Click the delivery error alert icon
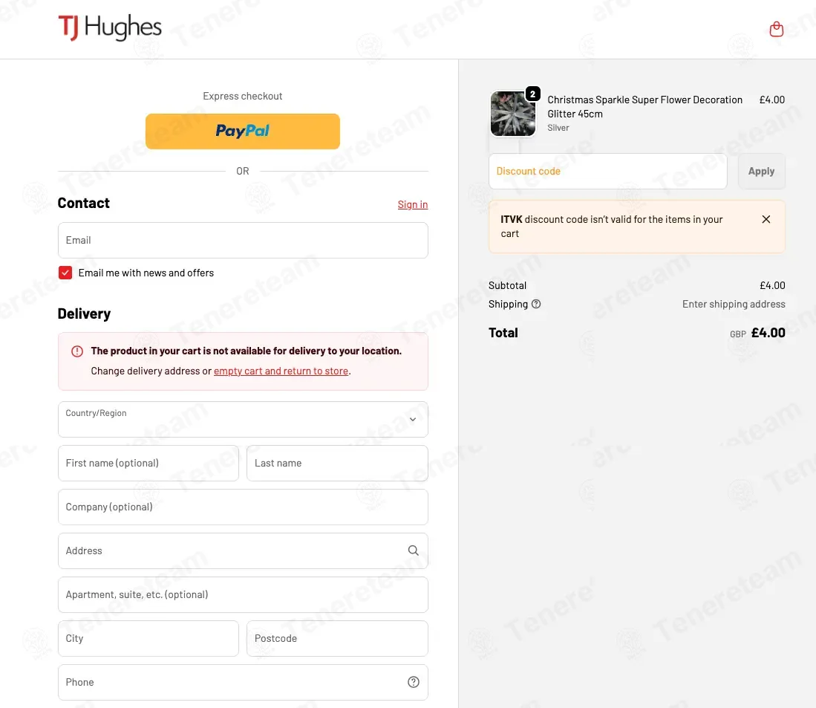This screenshot has height=708, width=816. [77, 351]
